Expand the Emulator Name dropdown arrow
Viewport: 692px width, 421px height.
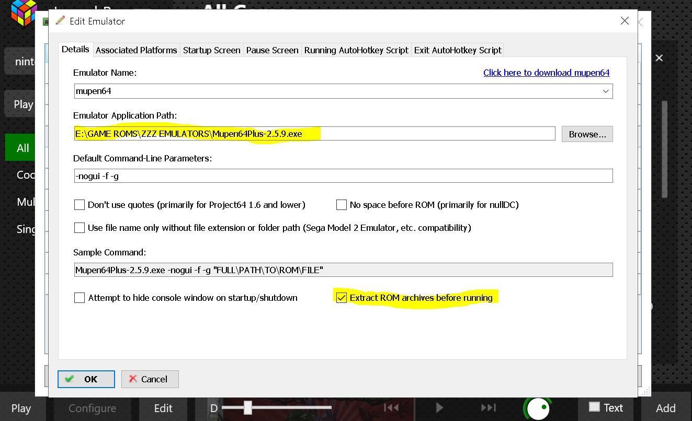click(x=606, y=91)
